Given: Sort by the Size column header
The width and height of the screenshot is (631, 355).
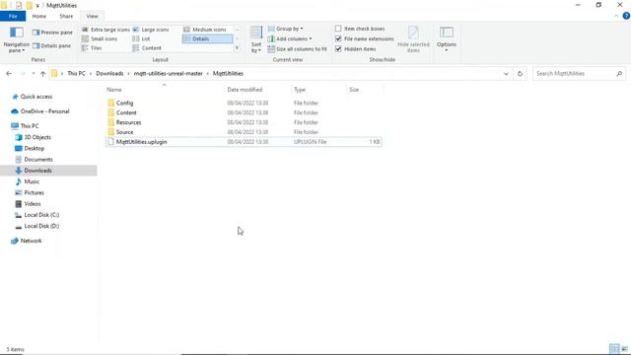Looking at the screenshot, I should point(354,90).
